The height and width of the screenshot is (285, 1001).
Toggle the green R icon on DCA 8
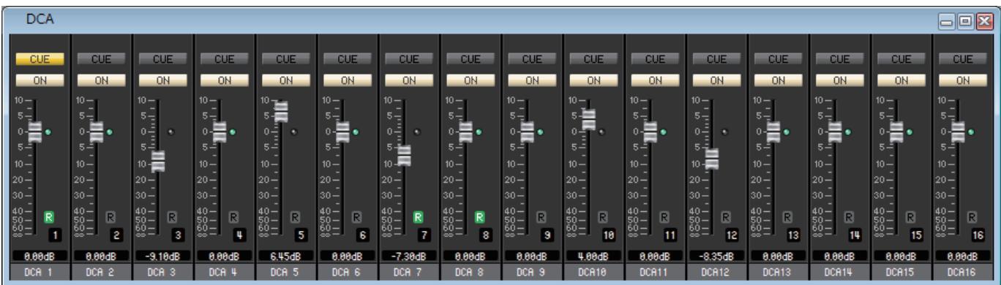[x=480, y=216]
